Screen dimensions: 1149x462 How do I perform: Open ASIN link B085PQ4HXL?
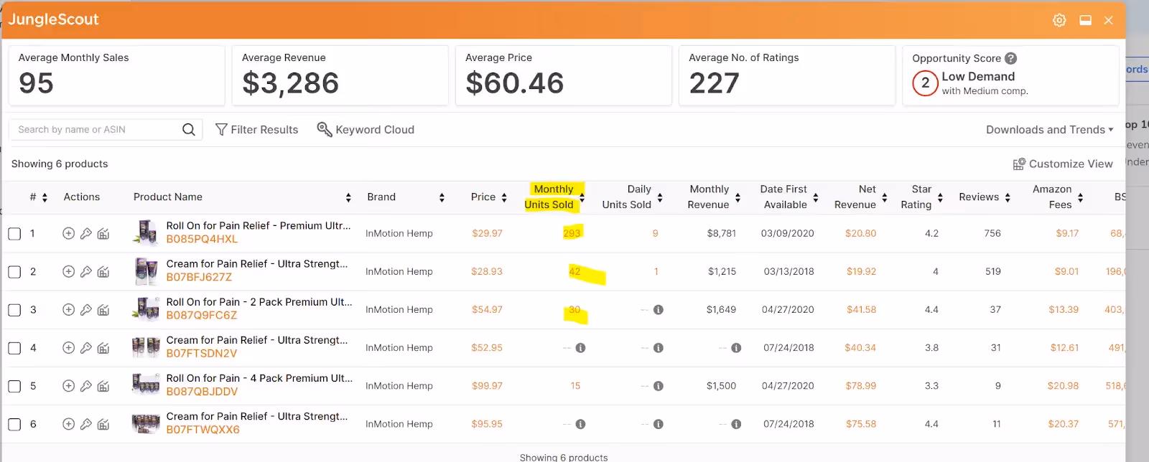pos(202,239)
